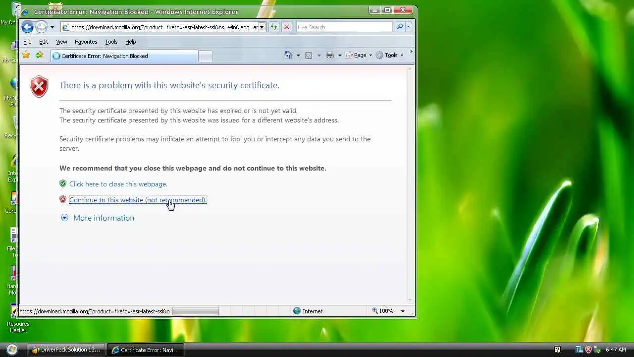The image size is (634, 357).
Task: Open the Page toolbar menu
Action: [x=359, y=55]
